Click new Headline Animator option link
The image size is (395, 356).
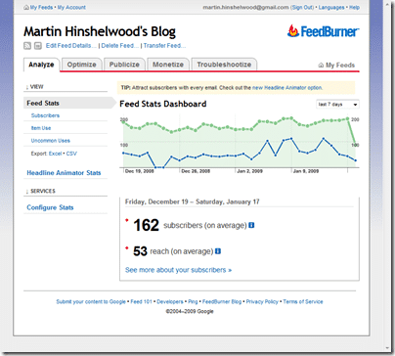coord(287,88)
